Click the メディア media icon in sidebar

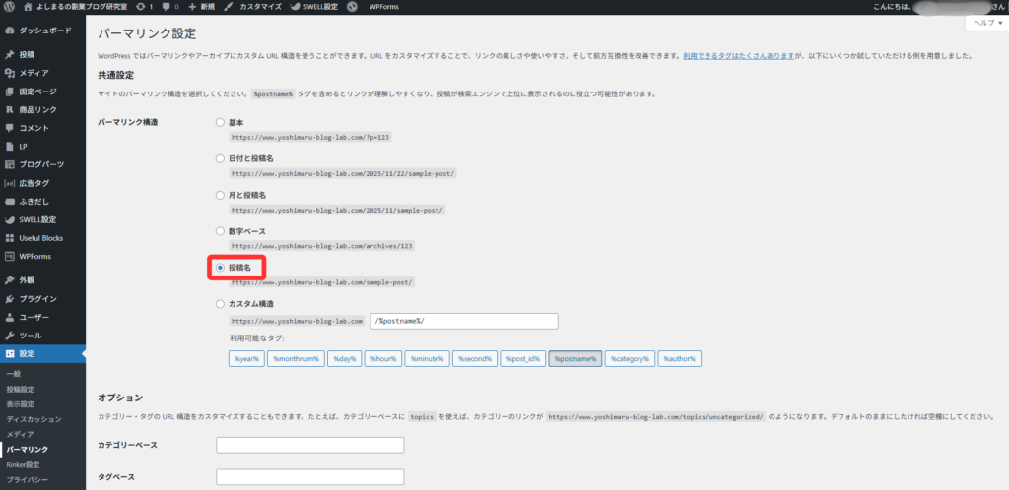tap(9, 73)
